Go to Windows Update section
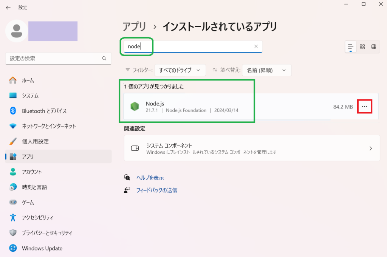Image resolution: width=387 pixels, height=257 pixels. [x=42, y=248]
